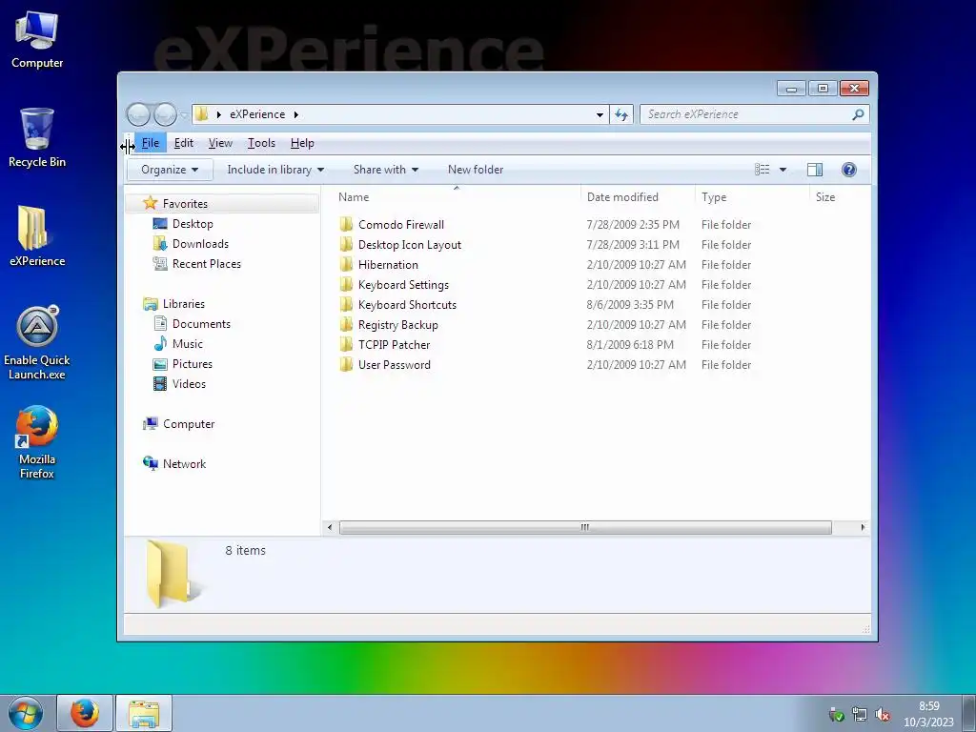Open the Tools menu
976x732 pixels.
pos(261,143)
